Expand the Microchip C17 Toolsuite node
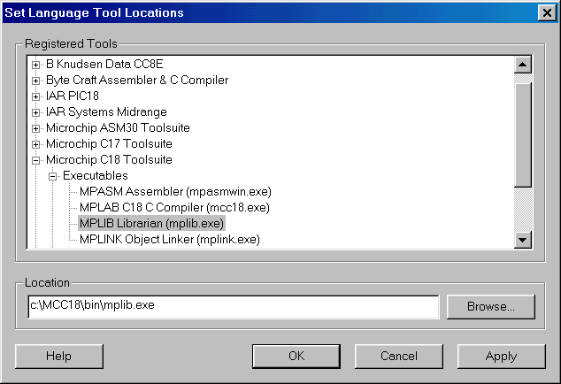The height and width of the screenshot is (384, 561). 35,144
